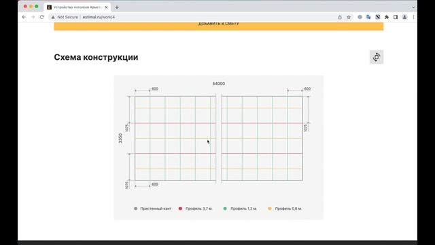Bookmark this page with the star
The width and height of the screenshot is (435, 245).
click(349, 17)
